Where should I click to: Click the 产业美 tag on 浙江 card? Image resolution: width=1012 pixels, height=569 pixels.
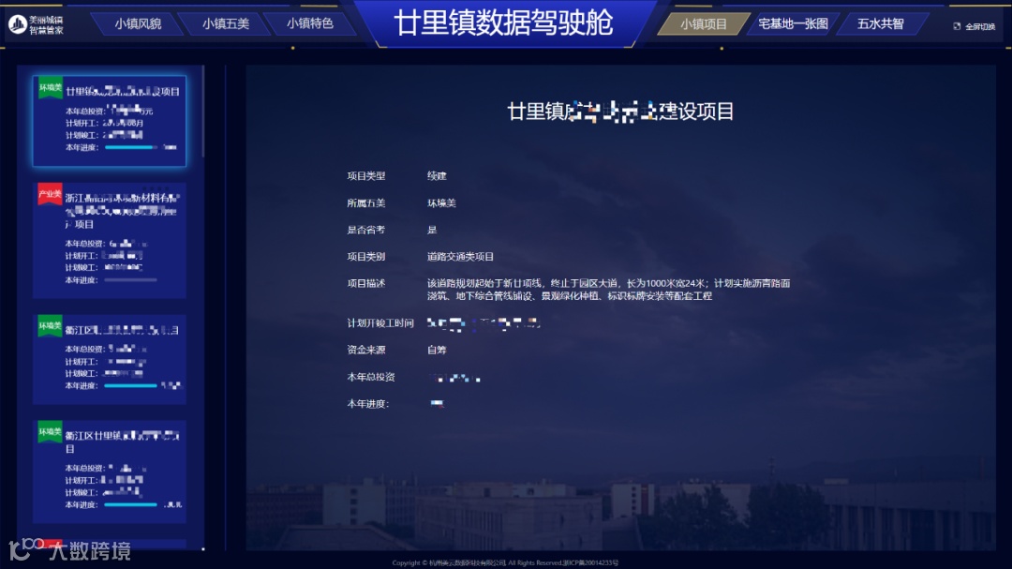point(50,194)
